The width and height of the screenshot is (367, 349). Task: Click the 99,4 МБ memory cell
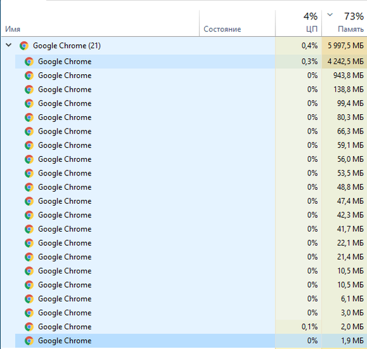344,103
